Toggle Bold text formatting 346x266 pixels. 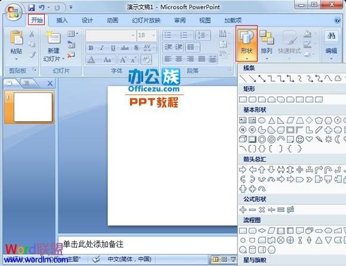coord(91,48)
